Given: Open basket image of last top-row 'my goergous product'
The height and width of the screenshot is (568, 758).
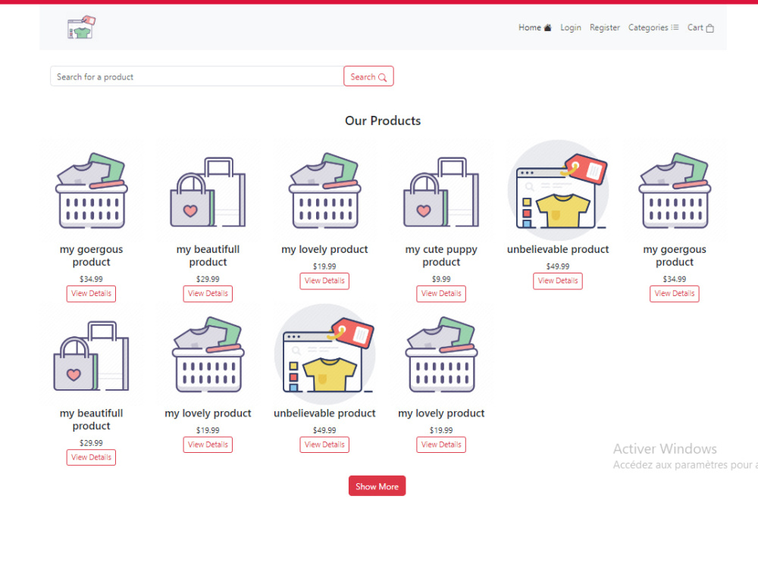Looking at the screenshot, I should tap(675, 191).
